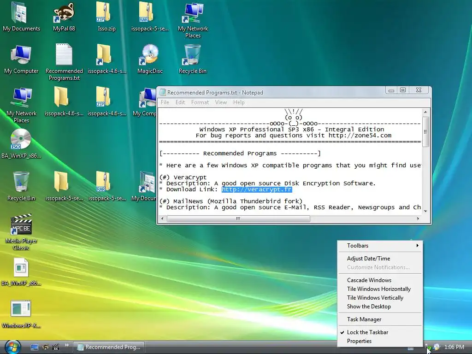
Task: Click the highlighted http://veracrypt.fr text
Action: (257, 189)
